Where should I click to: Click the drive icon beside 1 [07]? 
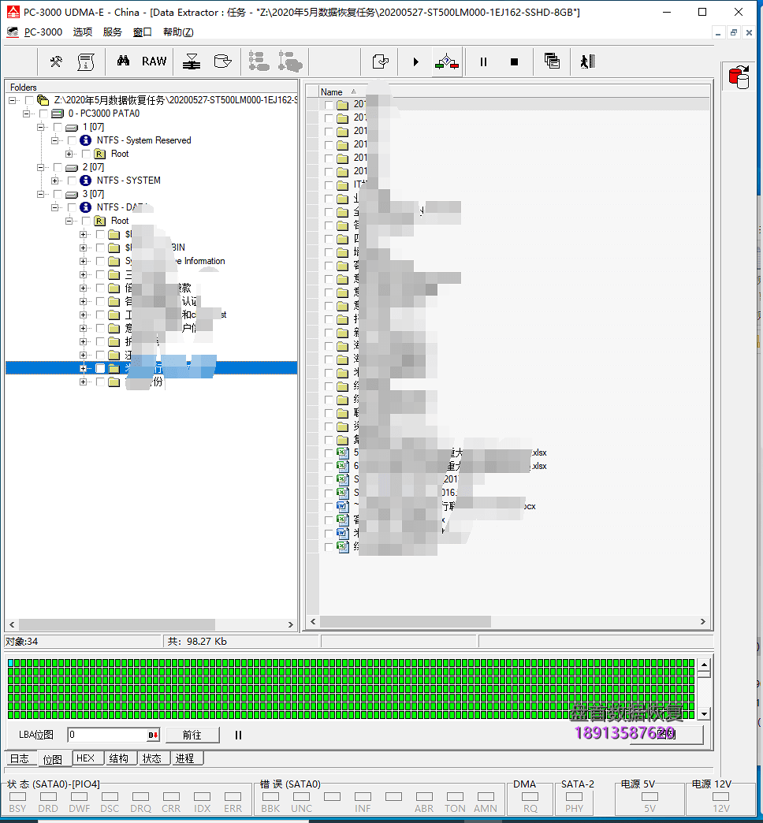point(72,127)
